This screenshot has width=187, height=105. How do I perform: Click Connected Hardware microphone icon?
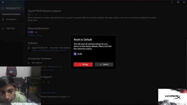point(29,63)
